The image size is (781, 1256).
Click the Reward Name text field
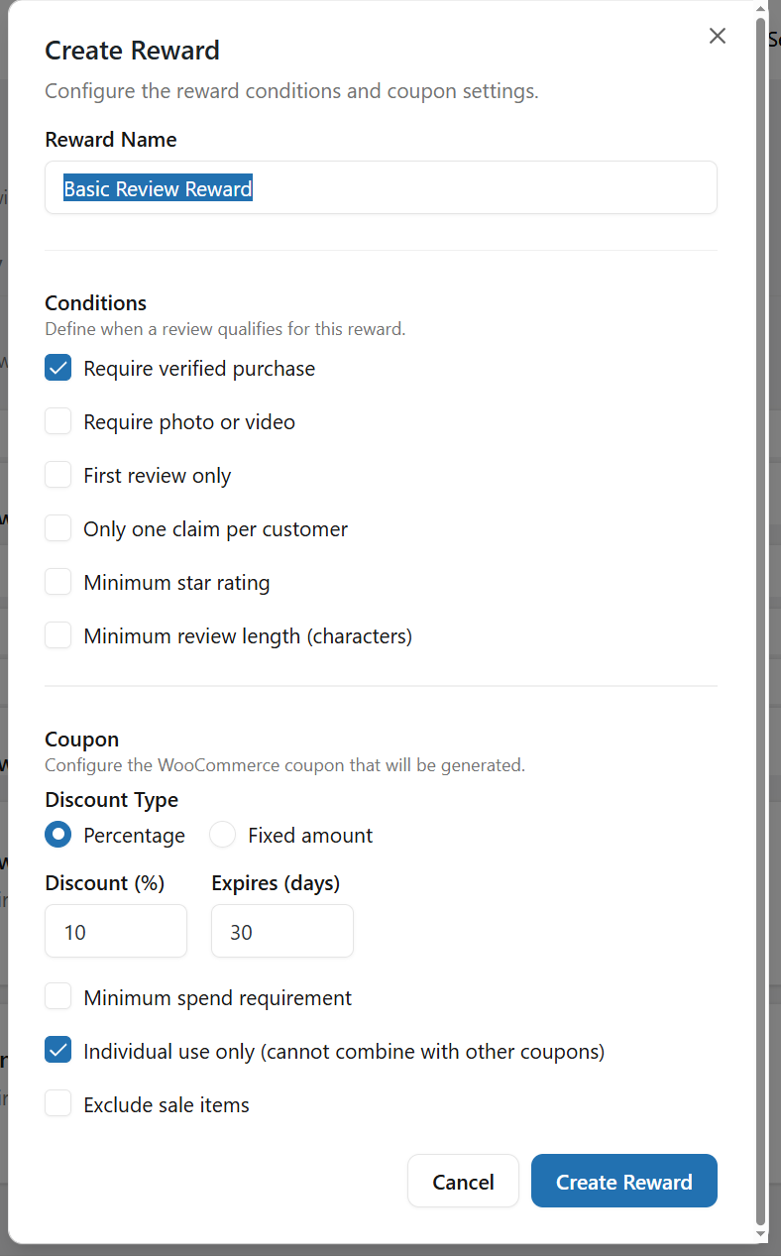(381, 187)
